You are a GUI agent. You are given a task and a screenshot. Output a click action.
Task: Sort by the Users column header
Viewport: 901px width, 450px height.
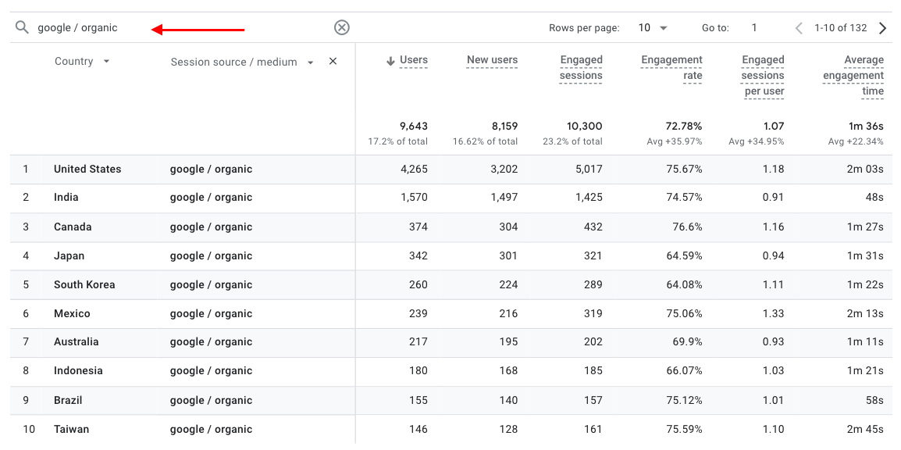click(x=414, y=60)
